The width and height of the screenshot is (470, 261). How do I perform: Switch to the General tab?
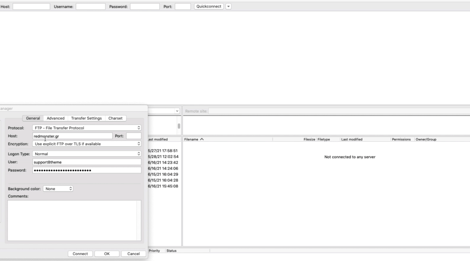(x=33, y=118)
